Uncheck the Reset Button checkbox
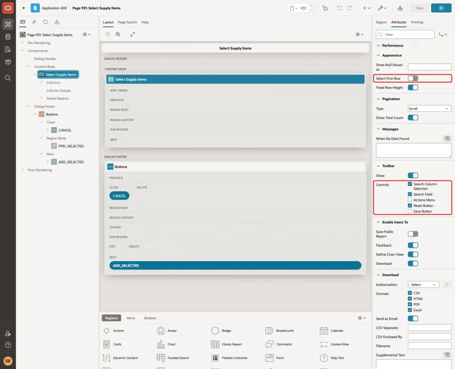 [x=410, y=205]
